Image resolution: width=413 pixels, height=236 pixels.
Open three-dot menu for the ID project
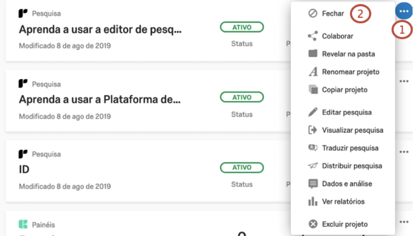pyautogui.click(x=404, y=152)
